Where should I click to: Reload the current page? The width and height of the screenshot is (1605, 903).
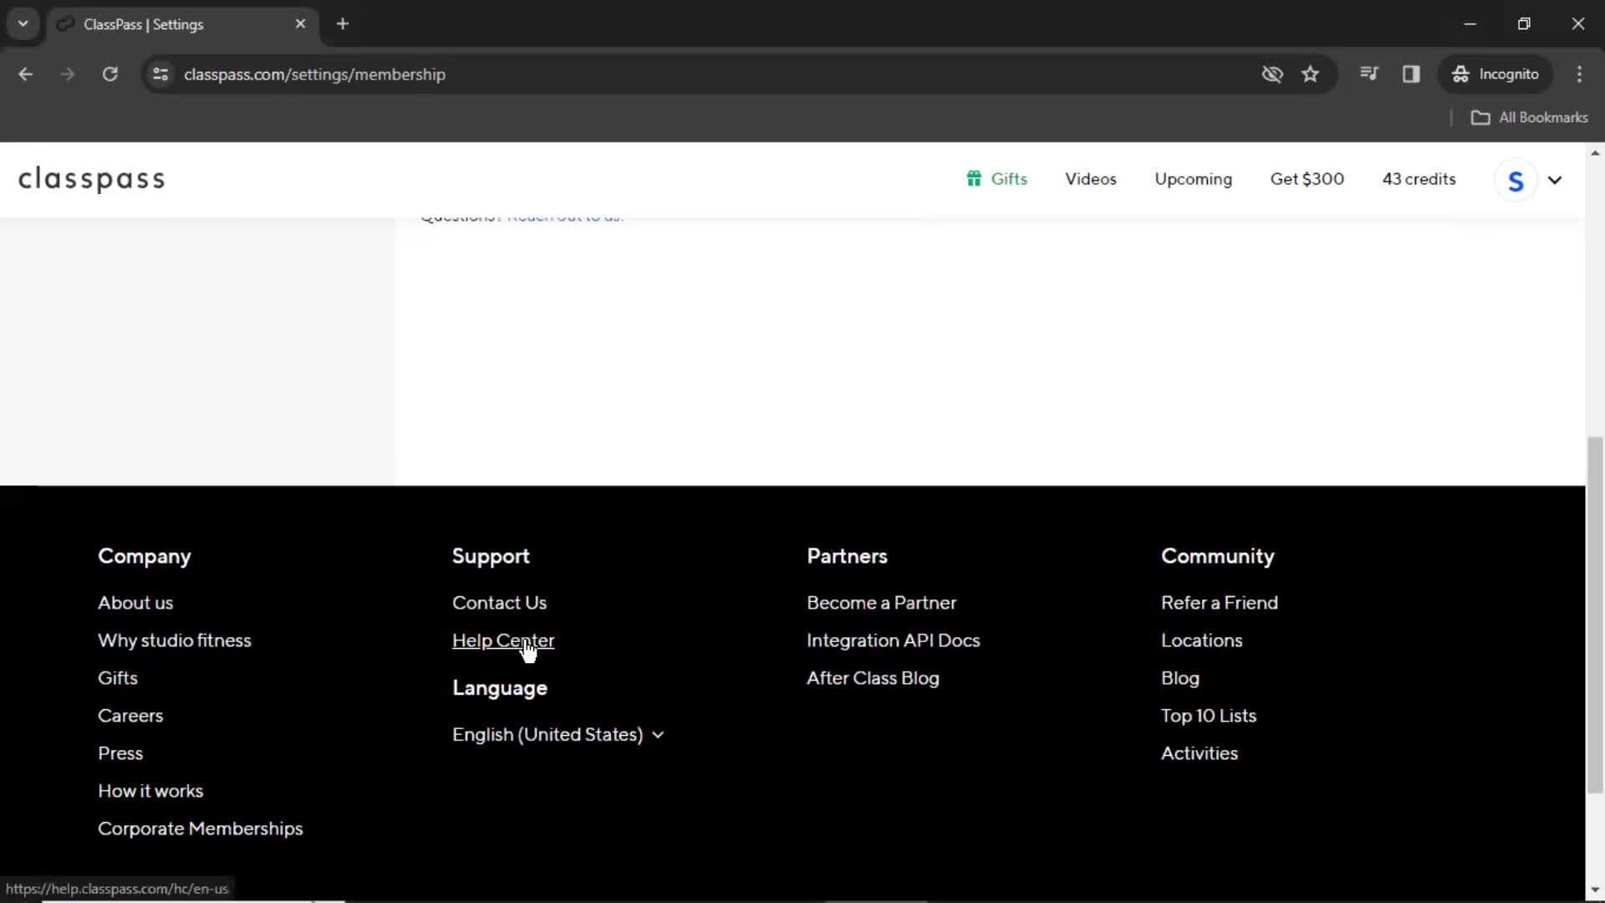click(x=110, y=74)
